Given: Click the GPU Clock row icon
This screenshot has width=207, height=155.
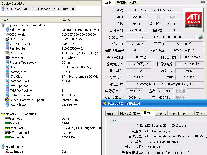Looking at the screenshot, I should click(x=7, y=76).
